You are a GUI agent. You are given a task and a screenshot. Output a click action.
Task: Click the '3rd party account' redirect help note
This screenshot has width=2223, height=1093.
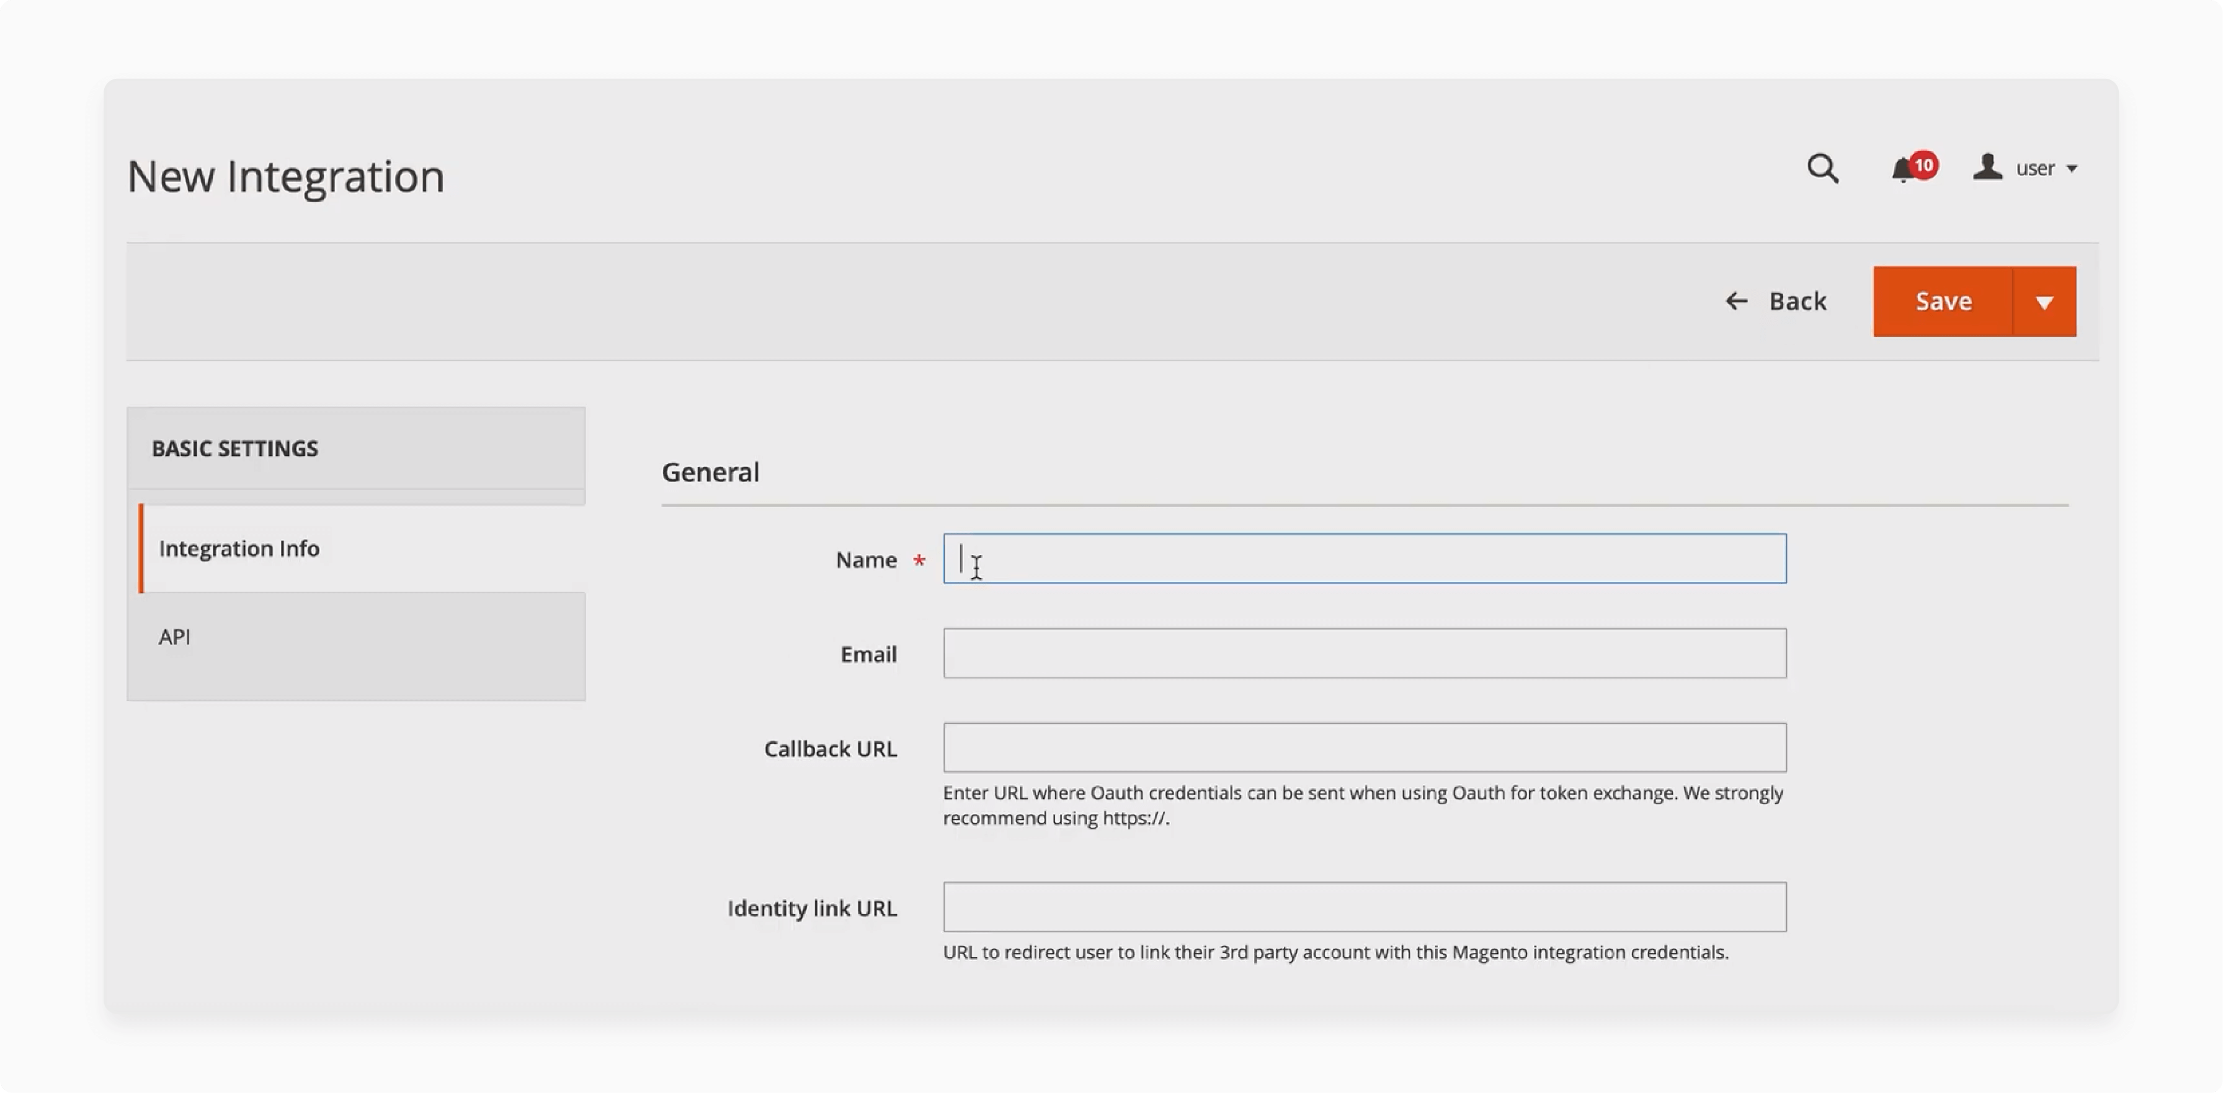click(1336, 952)
